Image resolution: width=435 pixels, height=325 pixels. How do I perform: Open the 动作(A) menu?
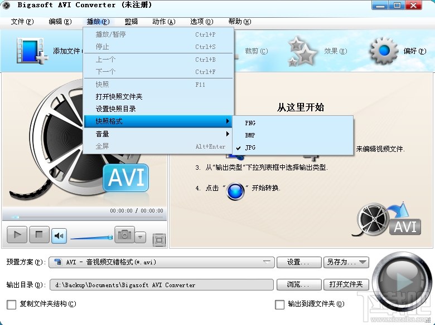point(164,22)
